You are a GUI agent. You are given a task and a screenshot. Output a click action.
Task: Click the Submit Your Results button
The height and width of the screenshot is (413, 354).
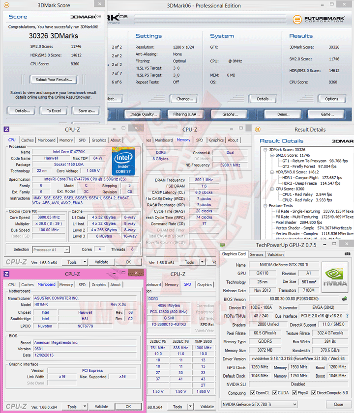(54, 80)
